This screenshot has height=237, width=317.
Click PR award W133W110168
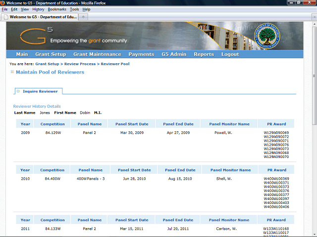pos(276,229)
